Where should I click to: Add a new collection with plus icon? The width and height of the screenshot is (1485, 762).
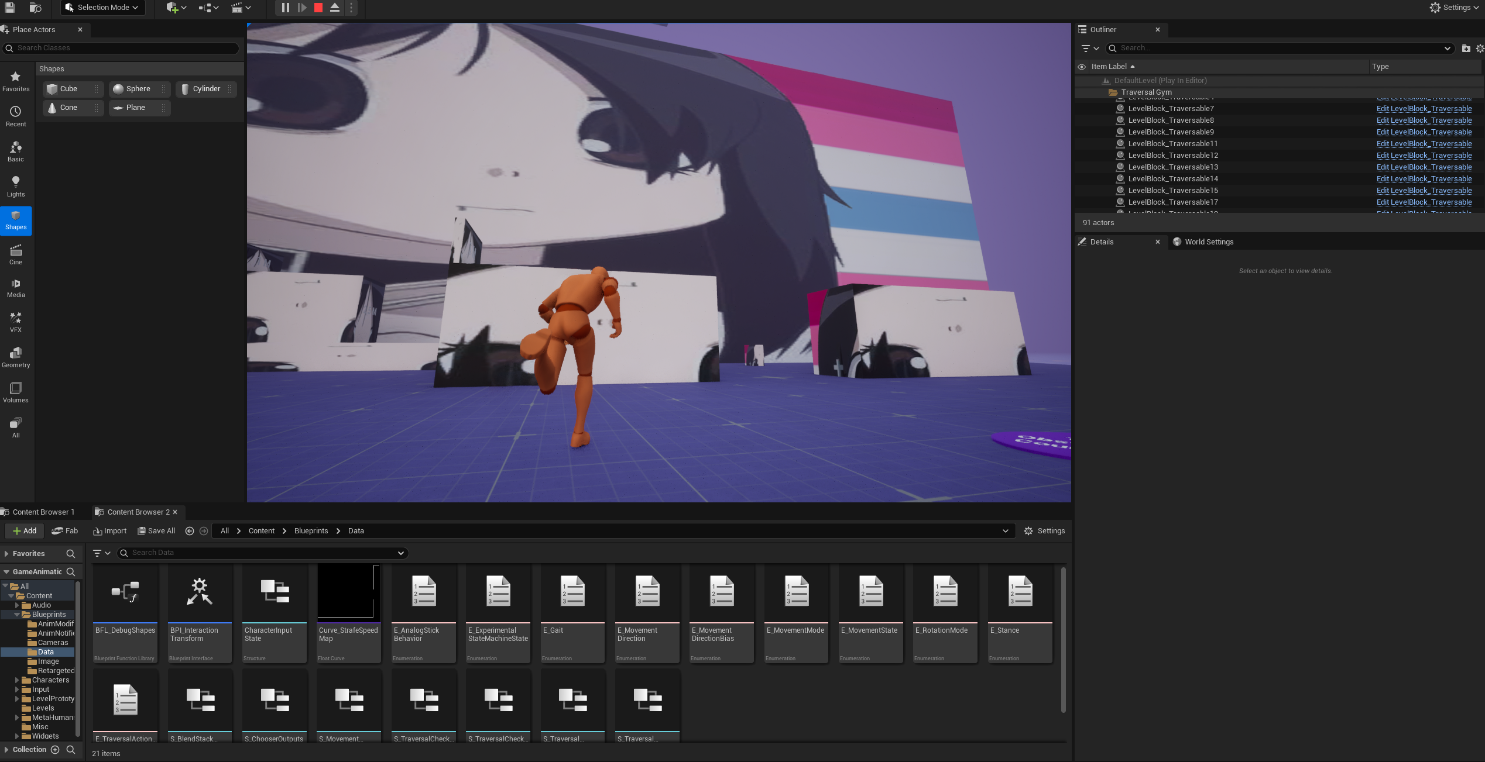[x=55, y=750]
